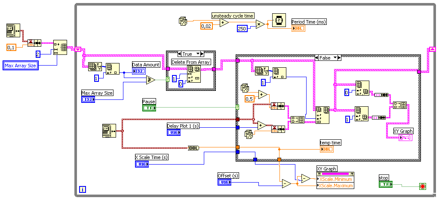This screenshot has height=201, width=439.
Task: Click the add node labeled unsteady cycle time
Action: click(x=224, y=23)
